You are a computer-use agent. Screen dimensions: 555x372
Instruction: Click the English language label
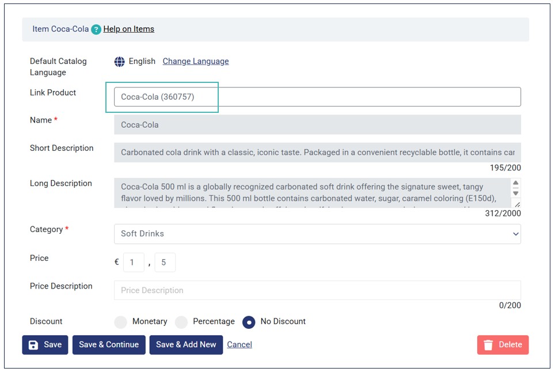point(142,61)
